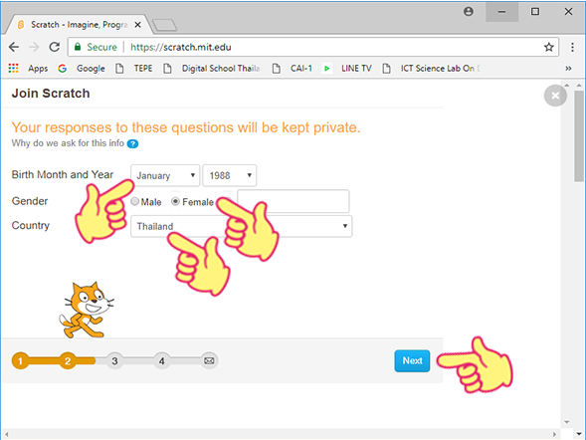The image size is (586, 440).
Task: Open the Chrome three-dot menu
Action: (572, 47)
